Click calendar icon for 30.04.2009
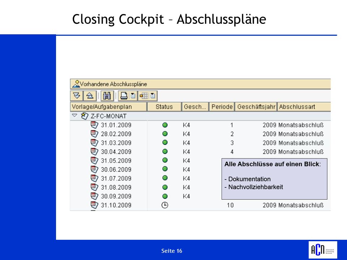The image size is (347, 260). [x=94, y=151]
